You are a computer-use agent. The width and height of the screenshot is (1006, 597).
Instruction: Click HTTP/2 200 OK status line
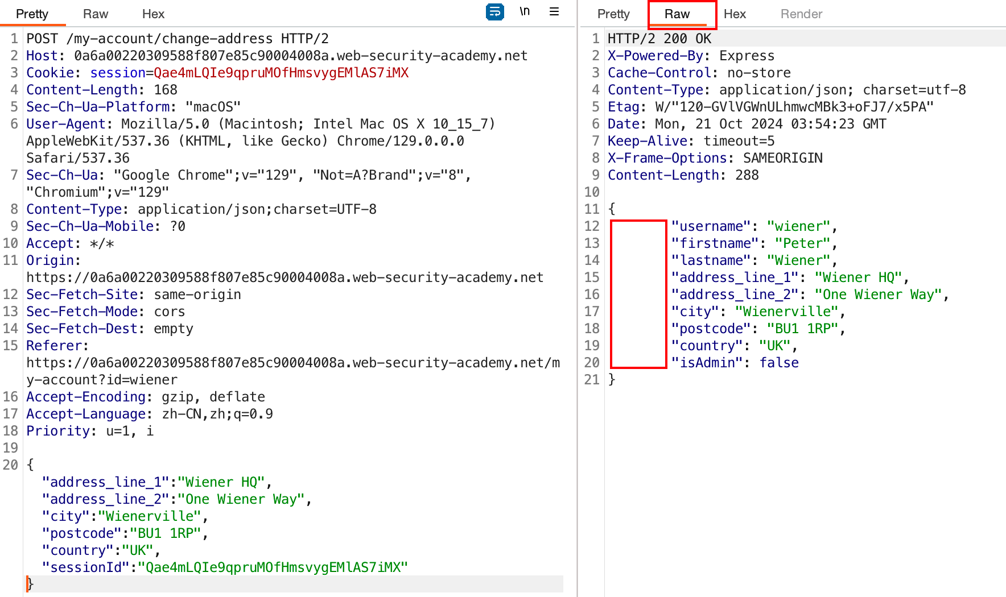coord(659,39)
